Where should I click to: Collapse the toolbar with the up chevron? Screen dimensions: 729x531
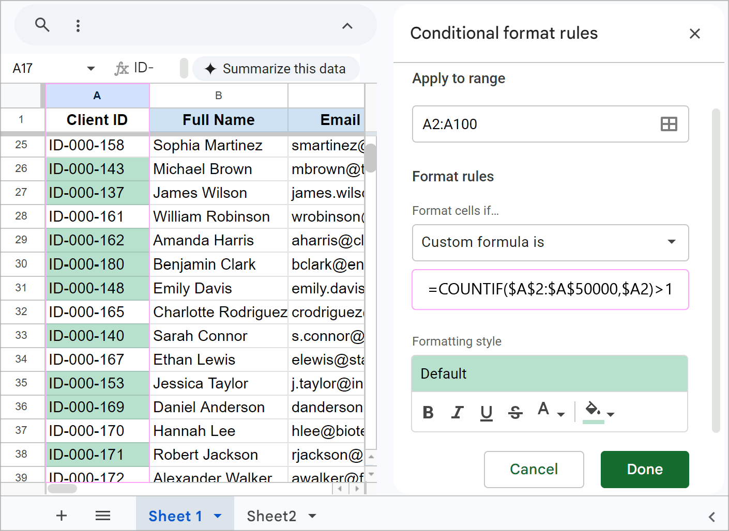[x=347, y=26]
